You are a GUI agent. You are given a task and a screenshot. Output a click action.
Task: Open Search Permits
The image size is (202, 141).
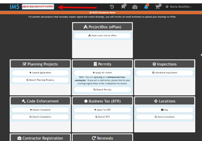click(102, 89)
